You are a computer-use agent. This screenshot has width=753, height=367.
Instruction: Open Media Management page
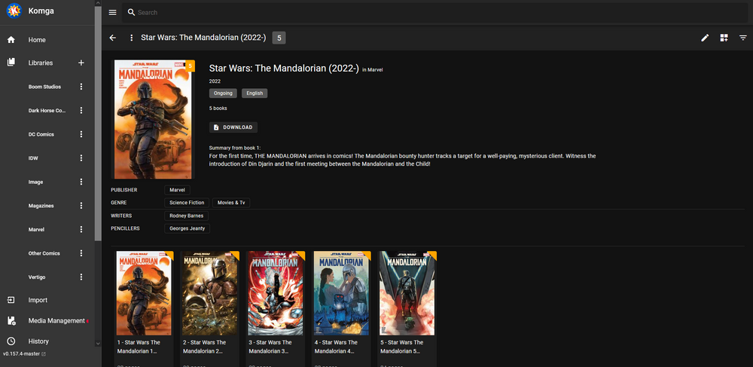point(56,320)
